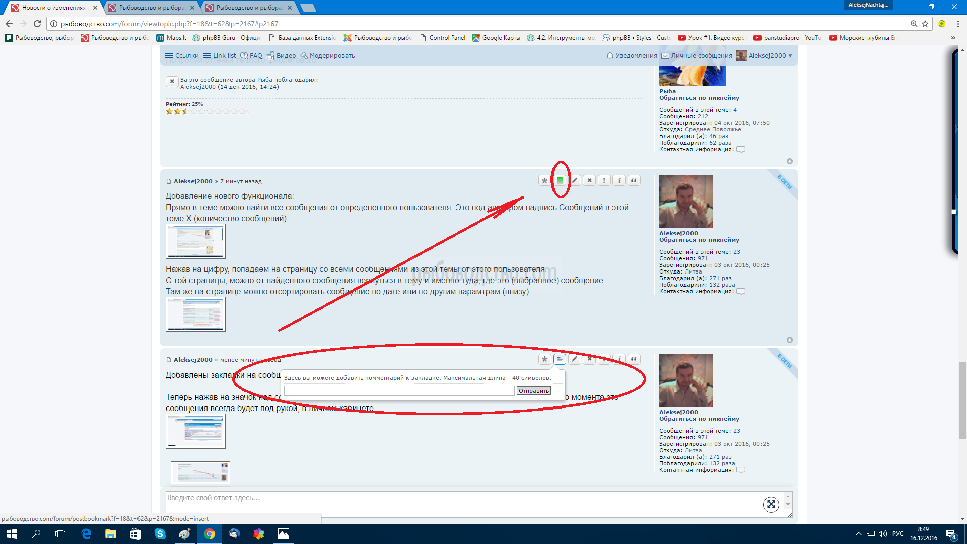Delete the 7-minutes-ago post with the X icon

click(589, 180)
